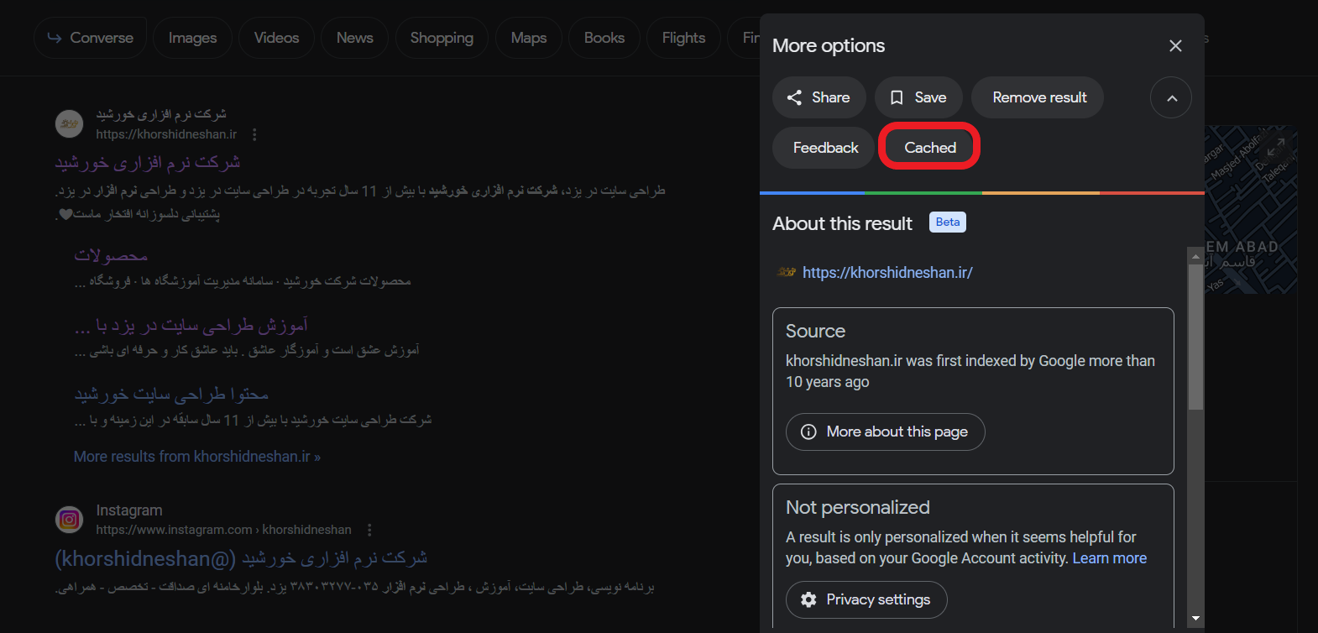
Task: Open https://khorshidneshan.ir/ link in panel
Action: [887, 272]
